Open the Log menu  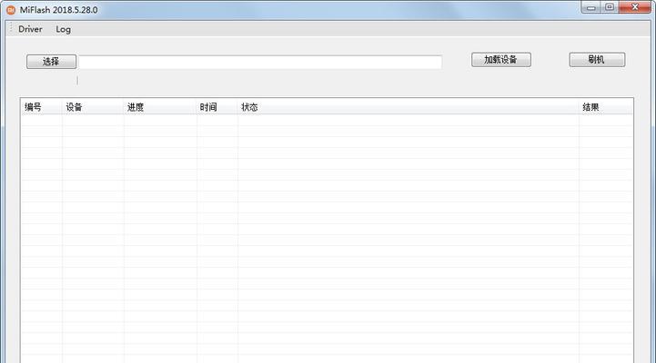[x=63, y=29]
